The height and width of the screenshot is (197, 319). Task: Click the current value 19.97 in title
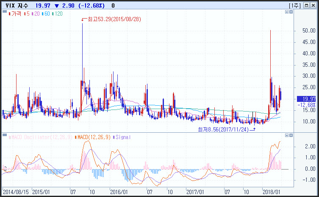[x=43, y=5]
